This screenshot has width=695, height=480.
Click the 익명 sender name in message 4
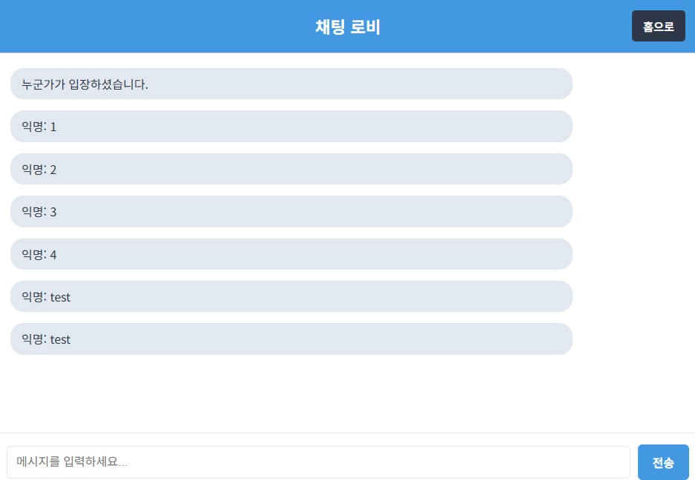(33, 255)
